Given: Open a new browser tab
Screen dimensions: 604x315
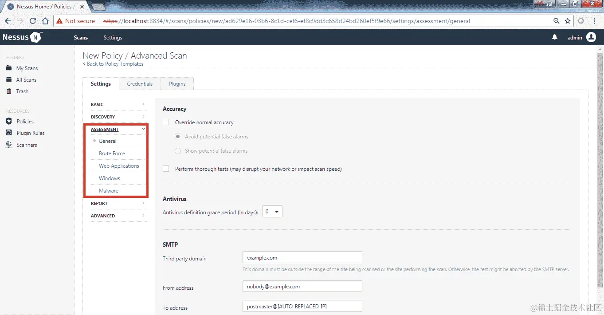Looking at the screenshot, I should coord(98,7).
